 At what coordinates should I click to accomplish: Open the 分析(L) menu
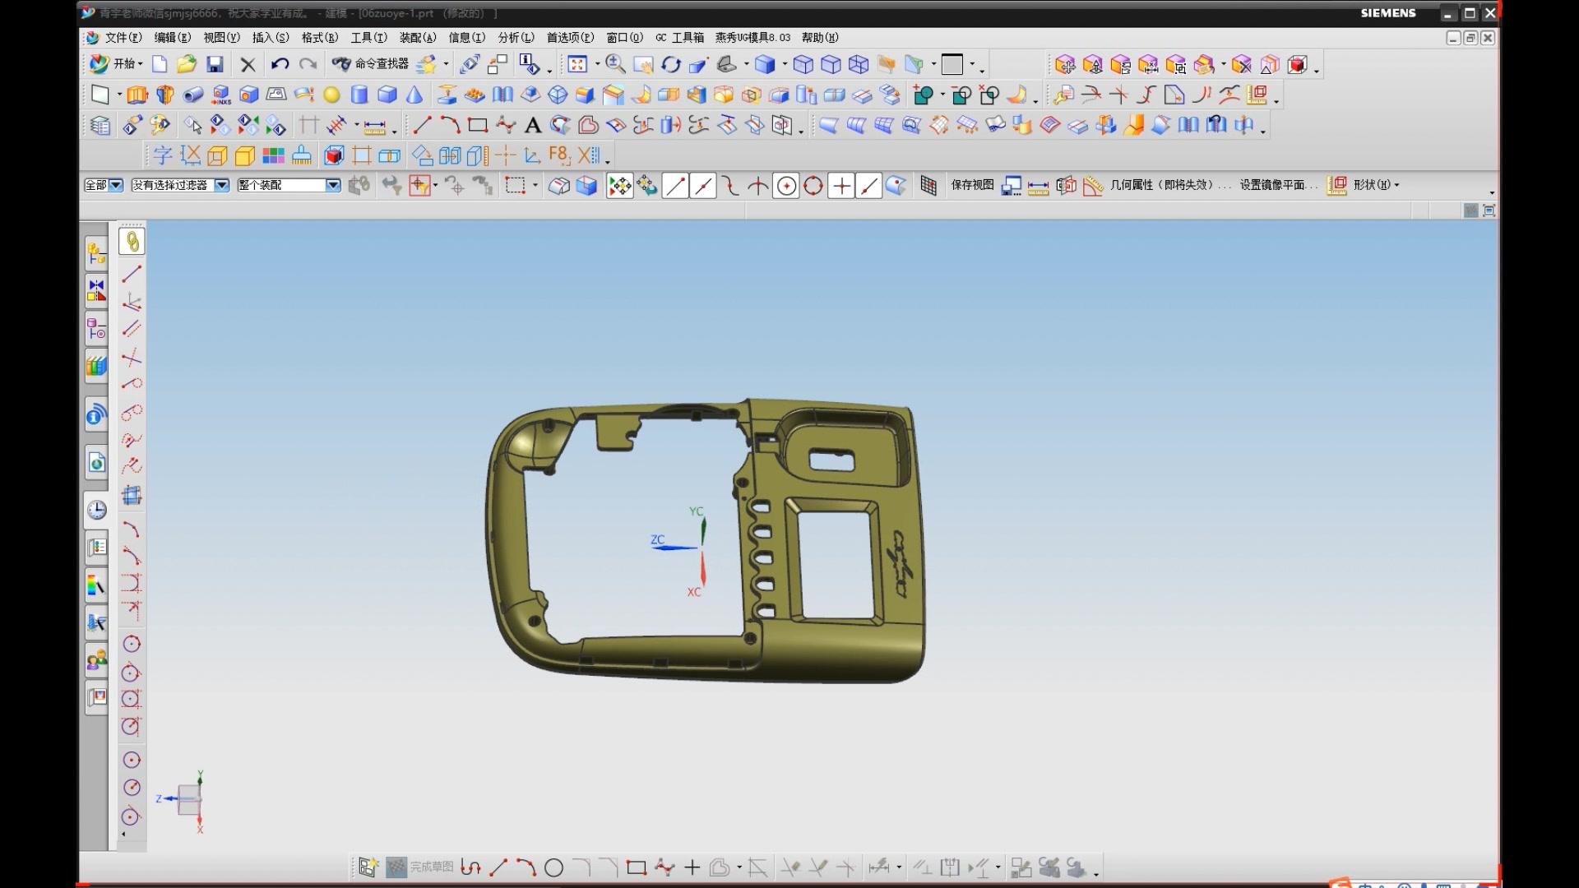(516, 38)
